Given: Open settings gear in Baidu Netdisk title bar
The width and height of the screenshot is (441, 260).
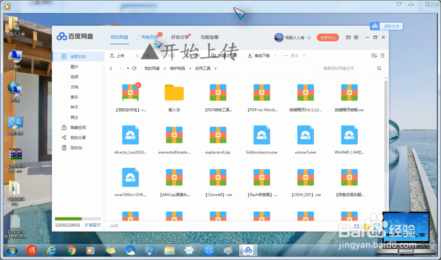Looking at the screenshot, I should pos(356,37).
